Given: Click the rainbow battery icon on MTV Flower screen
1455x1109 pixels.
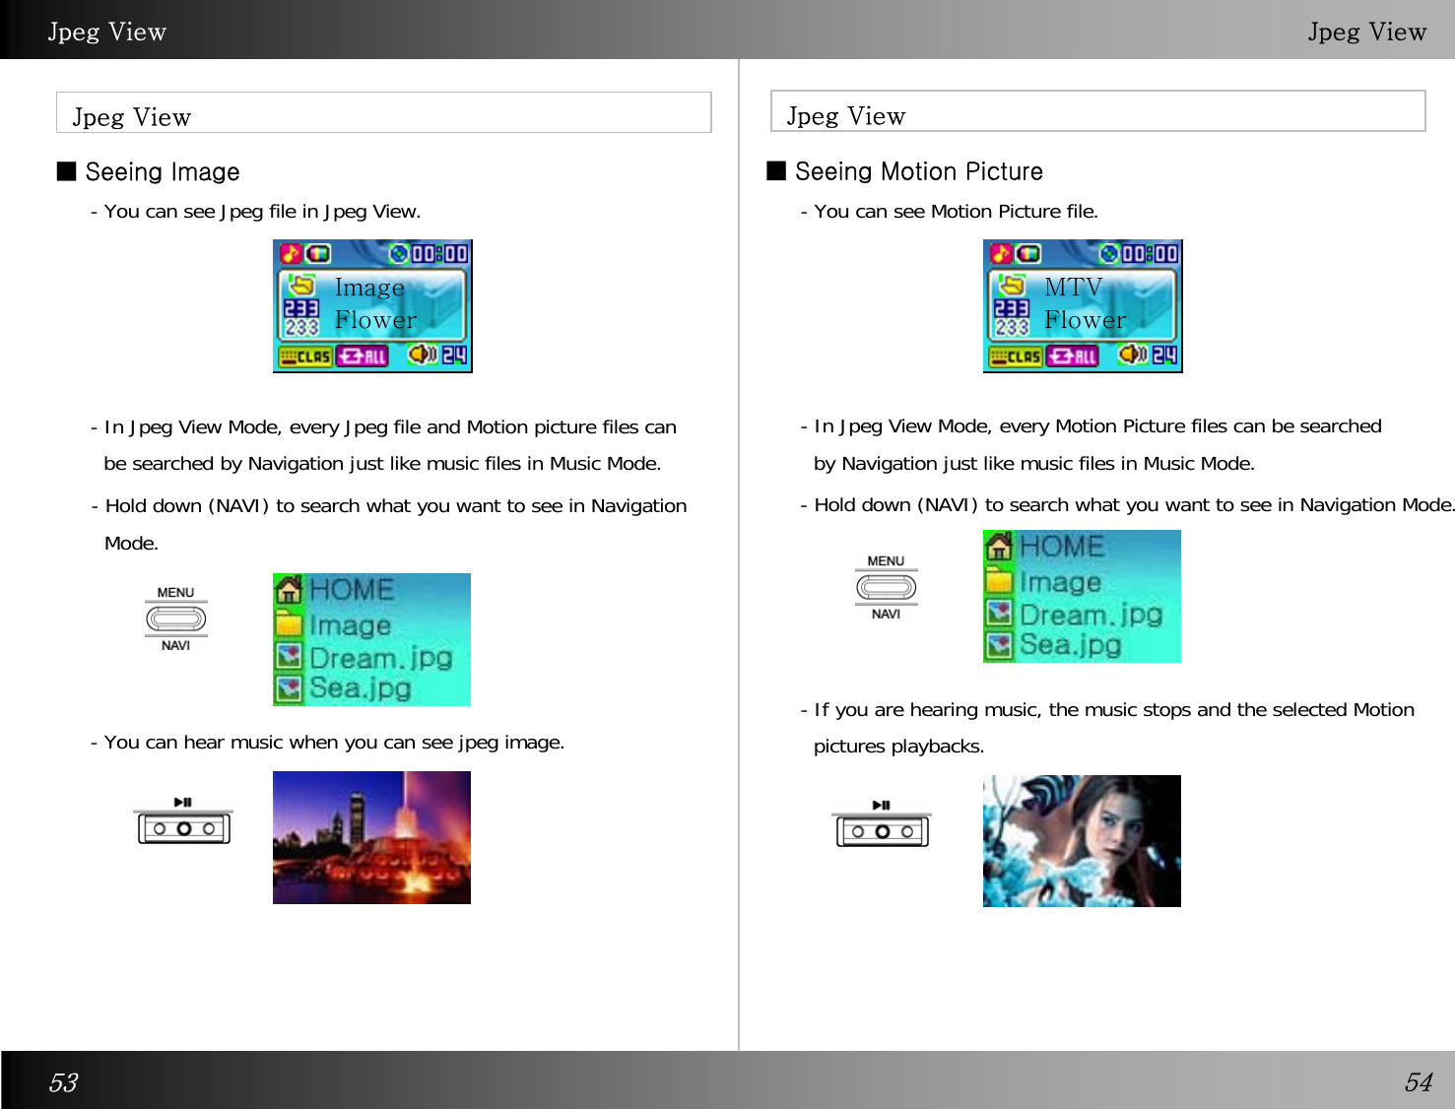Looking at the screenshot, I should pos(1028,254).
